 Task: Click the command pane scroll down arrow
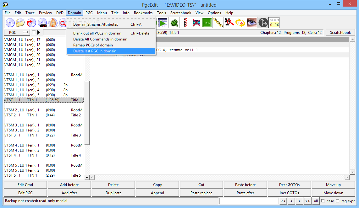(352, 172)
